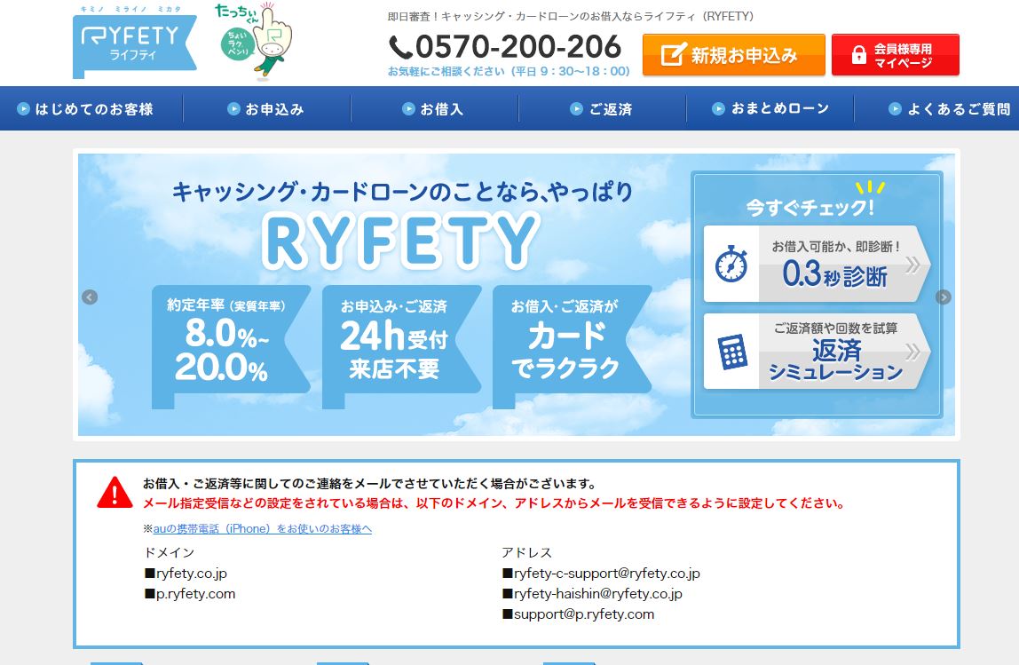Click the stopwatch icon for 0.3秒診断
Viewport: 1019px width, 665px height.
click(731, 264)
